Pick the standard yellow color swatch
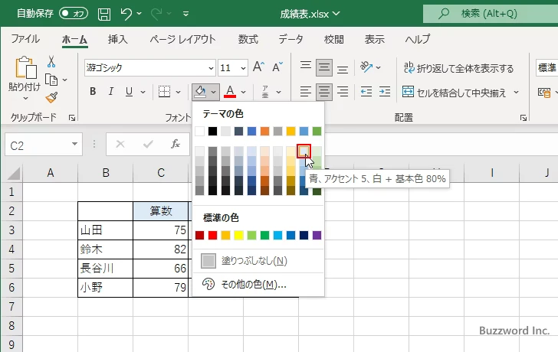The width and height of the screenshot is (558, 352). [x=238, y=235]
